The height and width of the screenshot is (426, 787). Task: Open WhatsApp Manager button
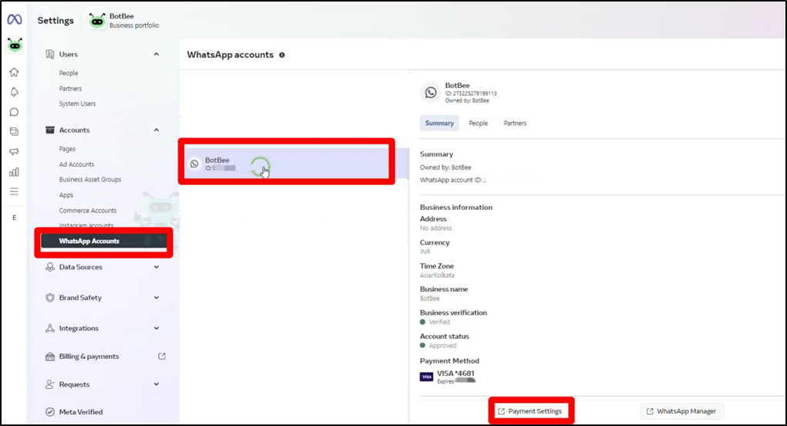[x=681, y=411]
